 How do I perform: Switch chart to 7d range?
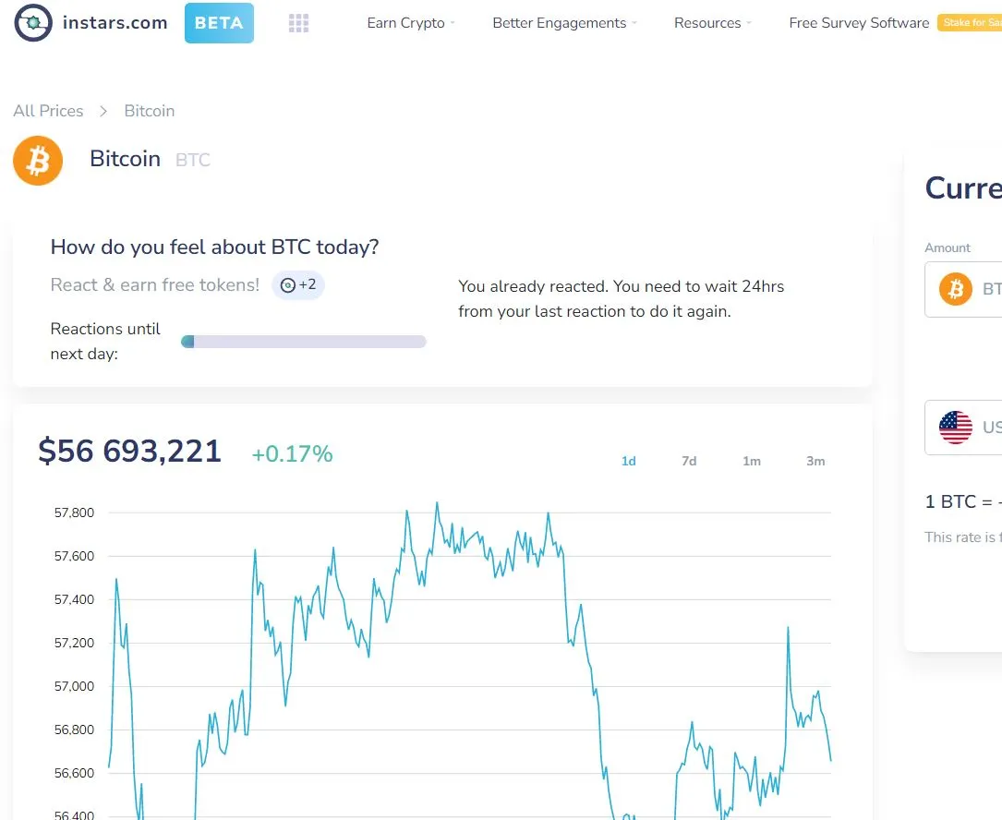click(x=689, y=461)
